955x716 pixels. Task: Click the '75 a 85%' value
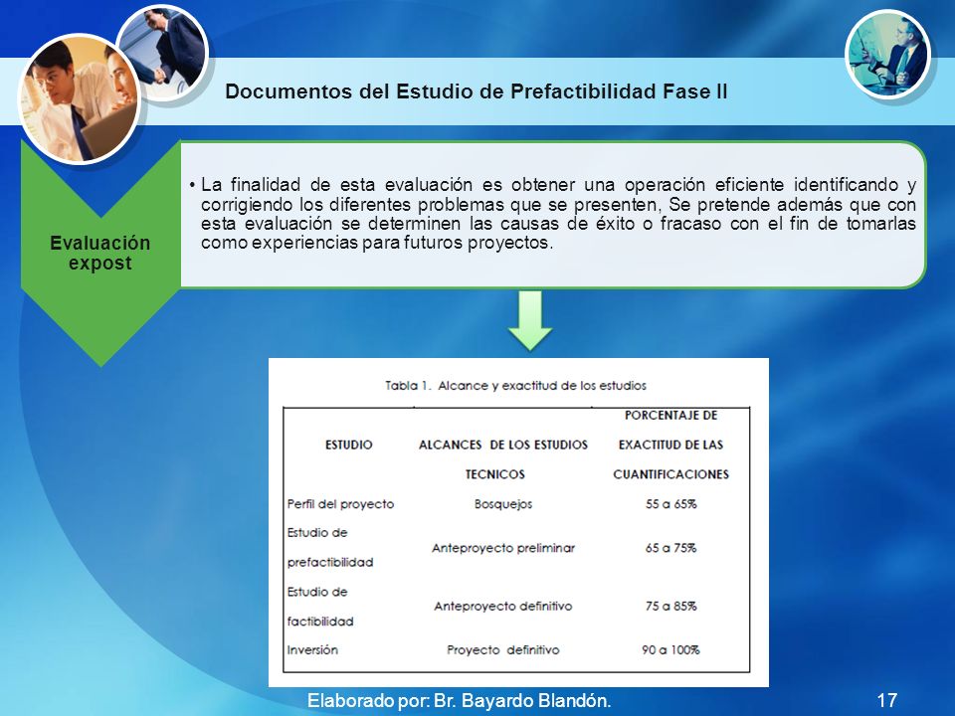(670, 607)
